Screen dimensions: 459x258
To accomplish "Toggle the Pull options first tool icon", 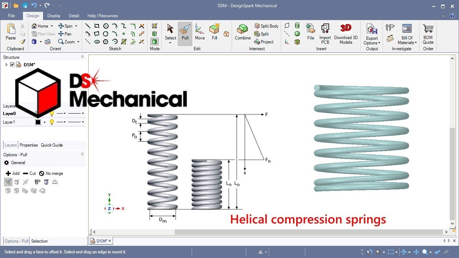I will click(x=8, y=182).
